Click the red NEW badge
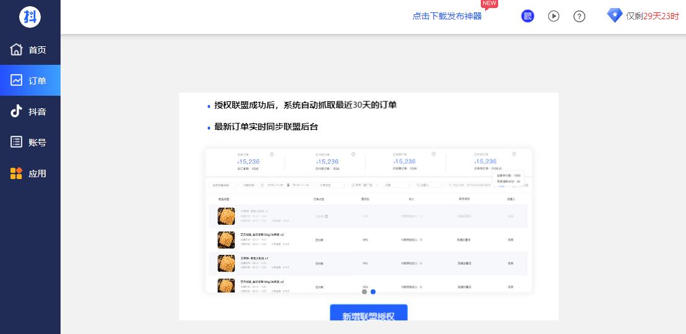 [x=489, y=4]
